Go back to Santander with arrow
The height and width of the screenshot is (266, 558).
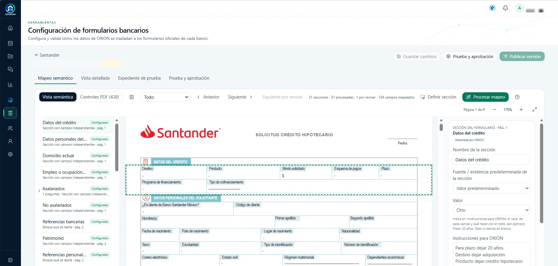tap(47, 55)
